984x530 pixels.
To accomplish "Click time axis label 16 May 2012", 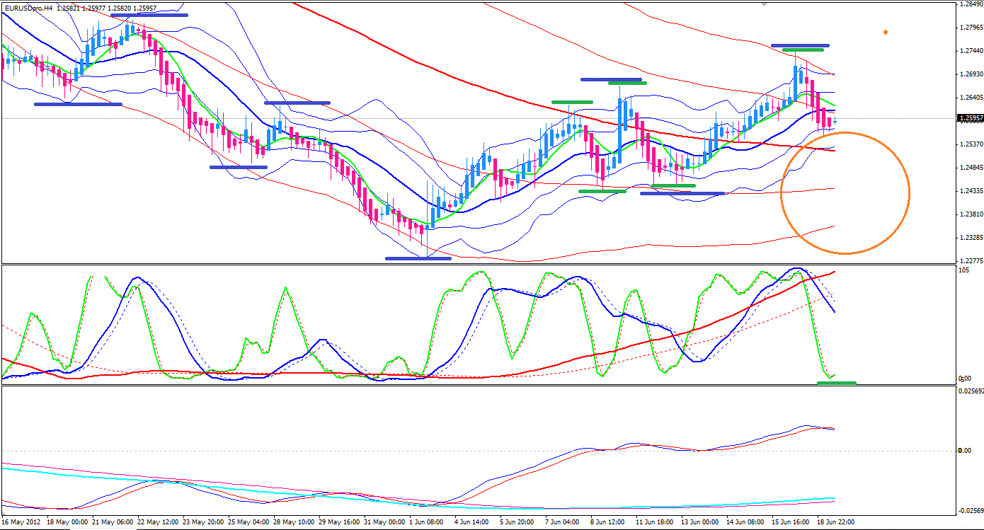I will [22, 522].
